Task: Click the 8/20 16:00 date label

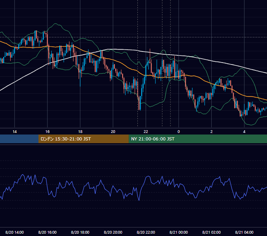Action: (48, 232)
